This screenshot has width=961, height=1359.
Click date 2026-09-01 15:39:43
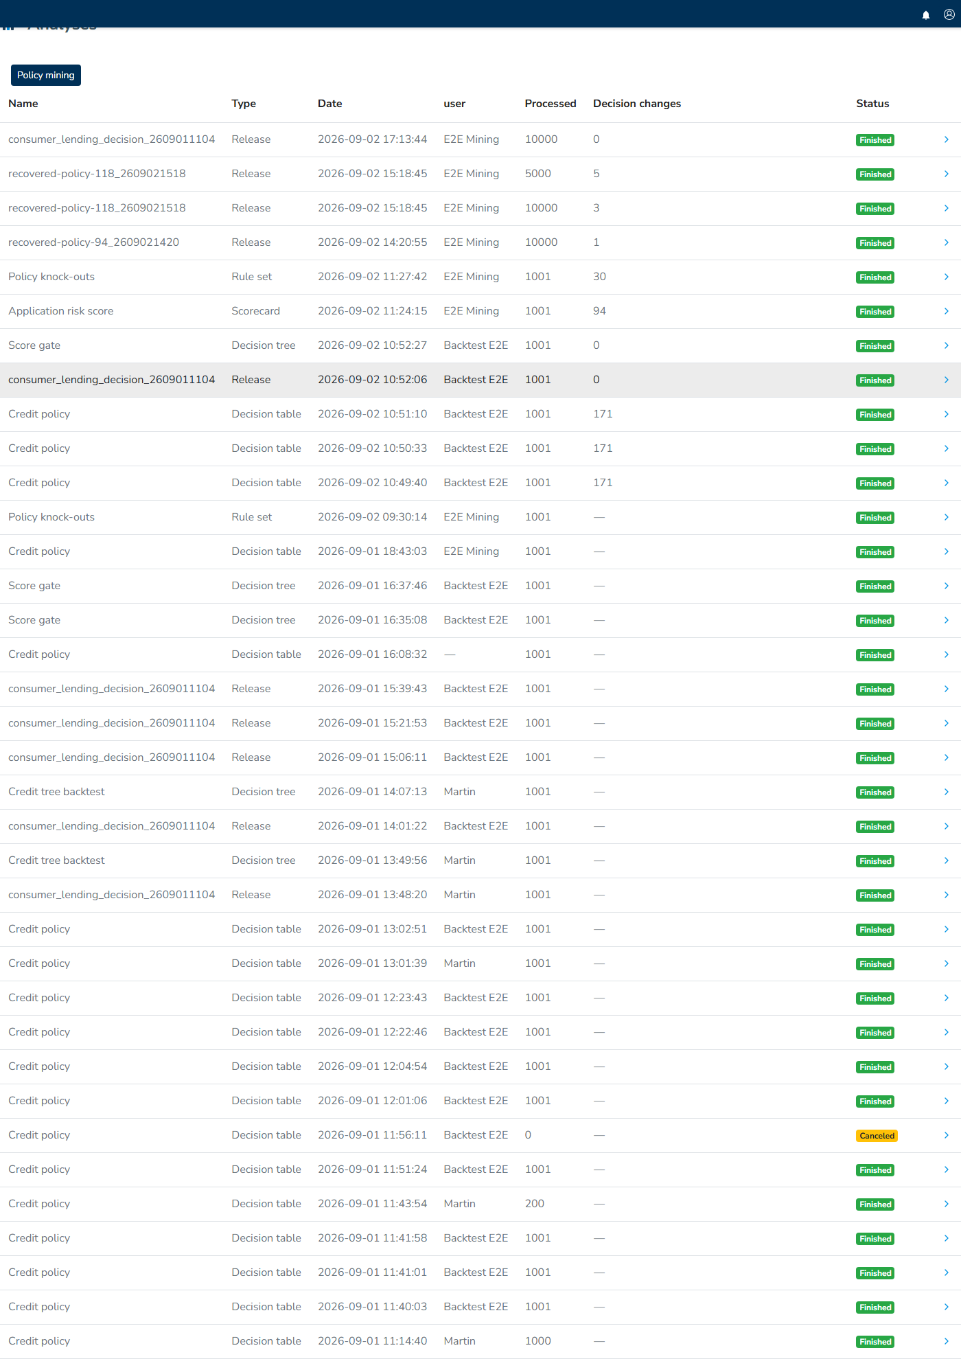(373, 689)
